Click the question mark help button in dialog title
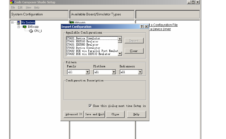 point(142,27)
